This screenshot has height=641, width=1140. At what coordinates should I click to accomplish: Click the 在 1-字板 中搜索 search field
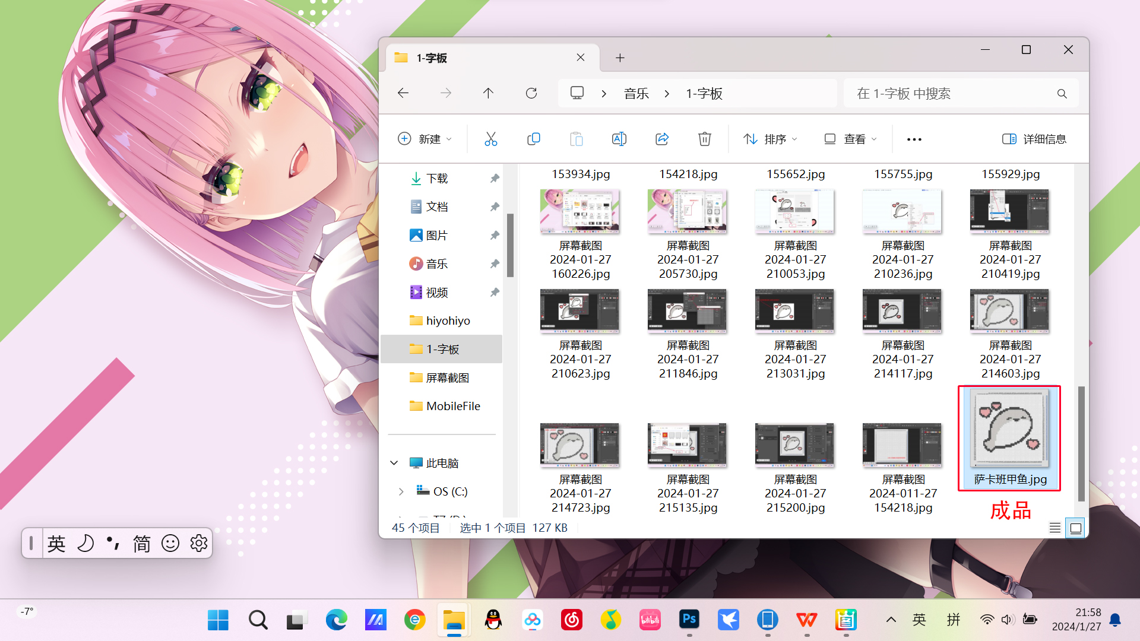(x=961, y=94)
